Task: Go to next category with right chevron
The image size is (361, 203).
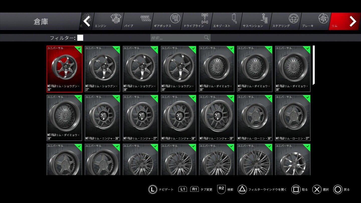Action: pos(353,21)
